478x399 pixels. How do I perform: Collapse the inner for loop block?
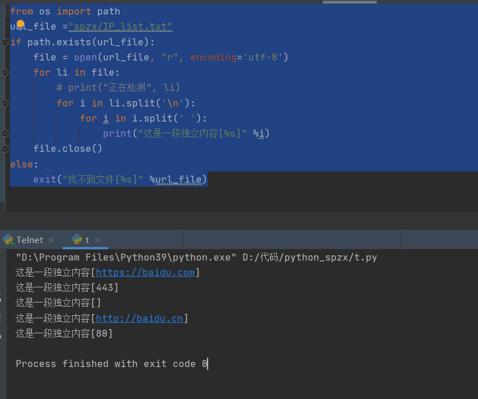(x=5, y=103)
